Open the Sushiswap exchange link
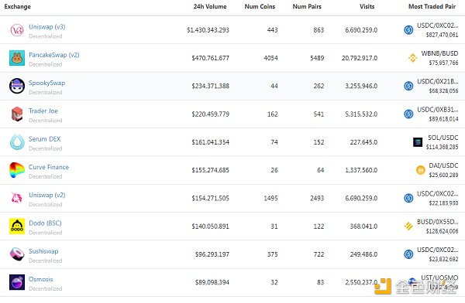Screen dimensions: 465x303 coord(43,251)
